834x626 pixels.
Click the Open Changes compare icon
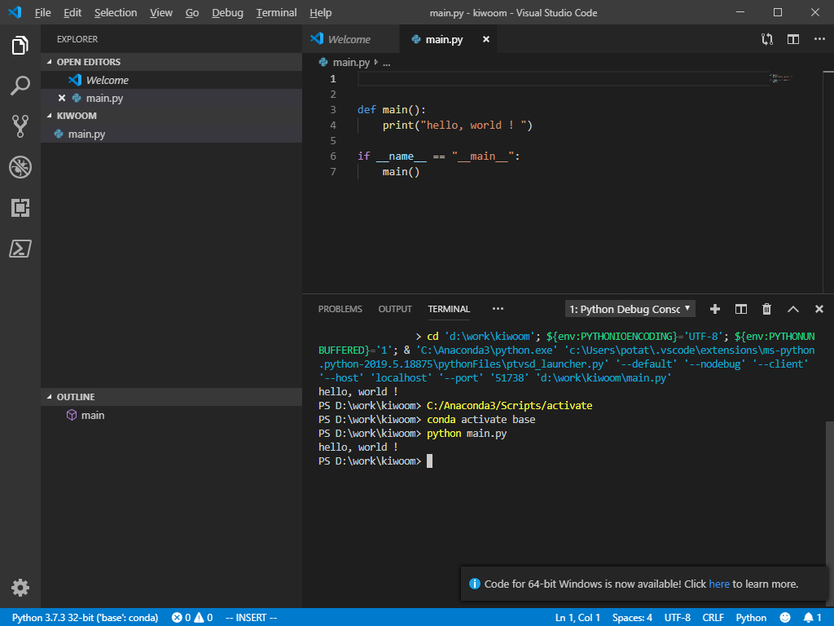pyautogui.click(x=767, y=39)
